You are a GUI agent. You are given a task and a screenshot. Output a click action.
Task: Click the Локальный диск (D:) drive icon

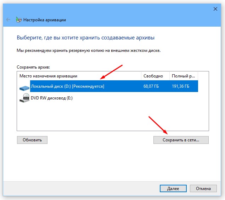(24, 86)
